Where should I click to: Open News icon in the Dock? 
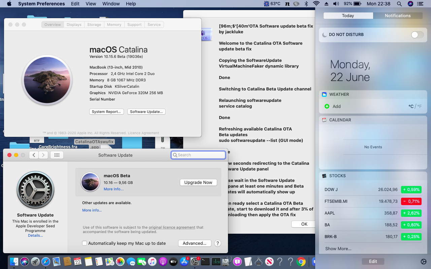point(269,261)
